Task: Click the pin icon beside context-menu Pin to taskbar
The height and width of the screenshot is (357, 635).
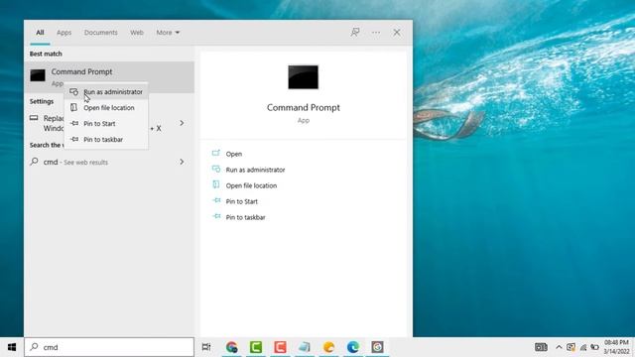Action: [74, 139]
